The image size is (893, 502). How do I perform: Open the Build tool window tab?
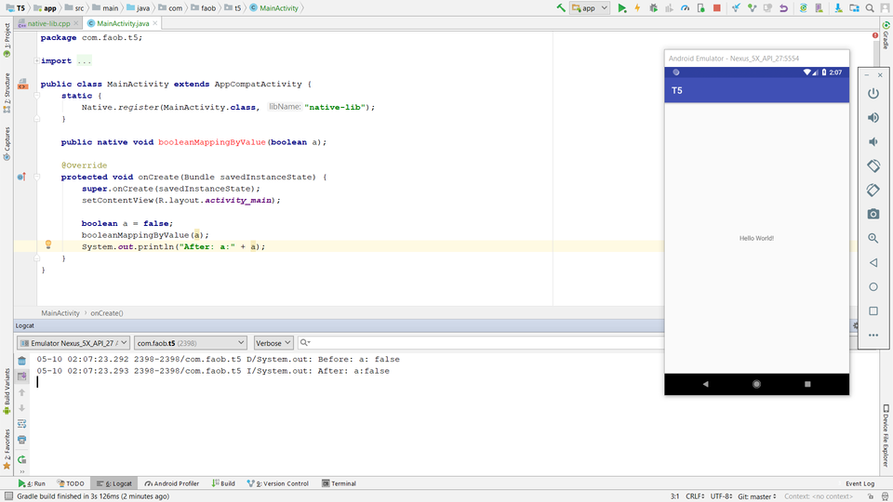223,483
